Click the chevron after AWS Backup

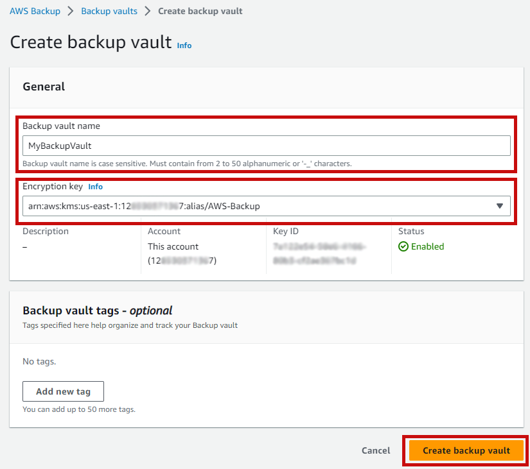click(70, 11)
